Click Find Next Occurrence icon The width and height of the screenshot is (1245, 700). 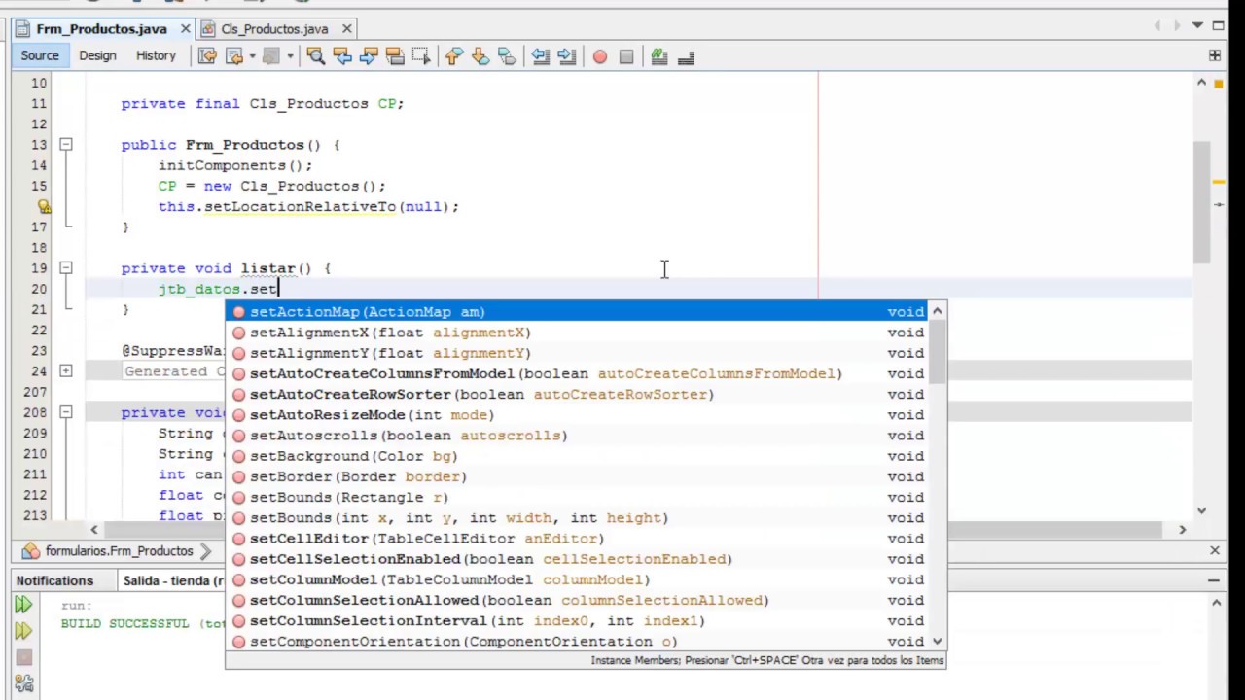tap(368, 56)
